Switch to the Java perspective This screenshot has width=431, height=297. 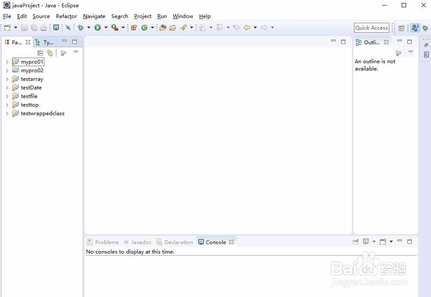[x=415, y=28]
